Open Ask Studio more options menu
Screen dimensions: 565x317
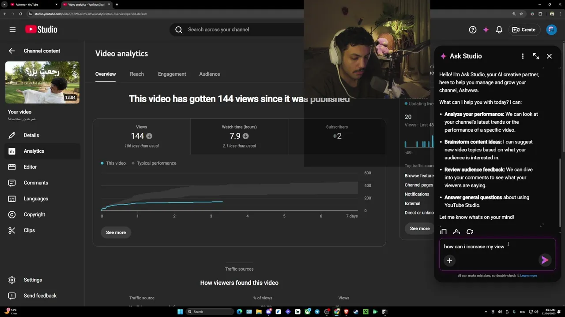pyautogui.click(x=523, y=56)
